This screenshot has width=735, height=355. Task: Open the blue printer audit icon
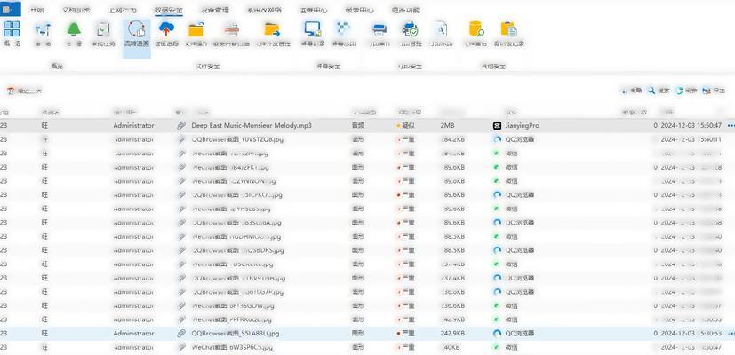[x=379, y=30]
